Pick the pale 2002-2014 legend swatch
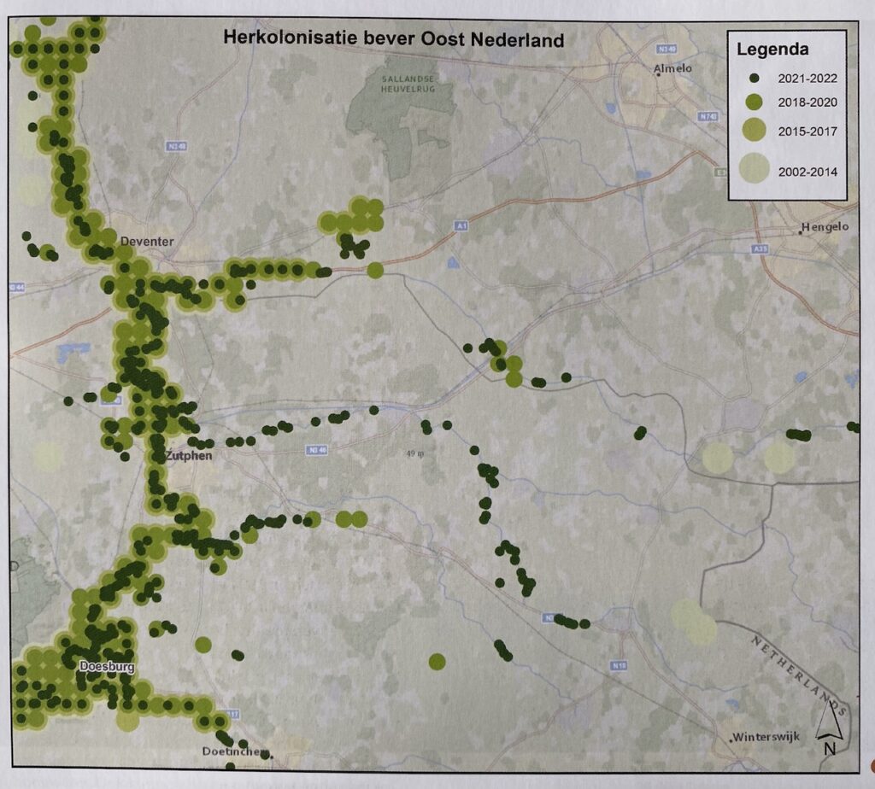 coord(753,170)
